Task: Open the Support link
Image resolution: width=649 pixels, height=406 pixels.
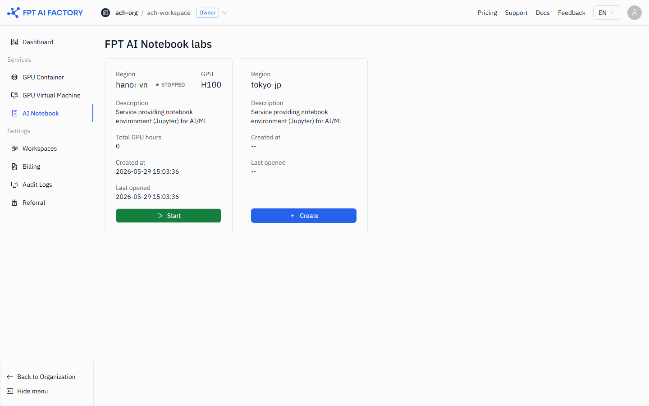Action: coord(516,13)
